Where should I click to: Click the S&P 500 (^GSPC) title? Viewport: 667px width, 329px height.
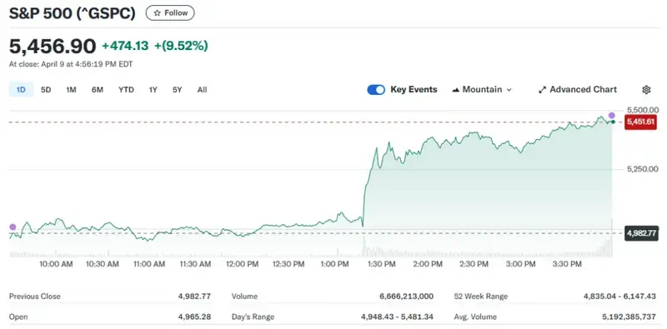point(73,13)
